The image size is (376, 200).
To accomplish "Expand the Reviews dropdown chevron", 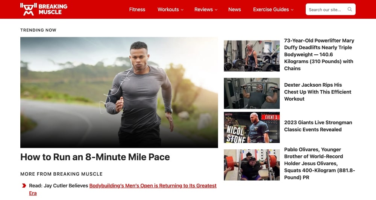I will 216,10.
